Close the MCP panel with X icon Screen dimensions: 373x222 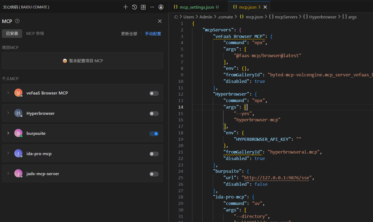point(160,21)
